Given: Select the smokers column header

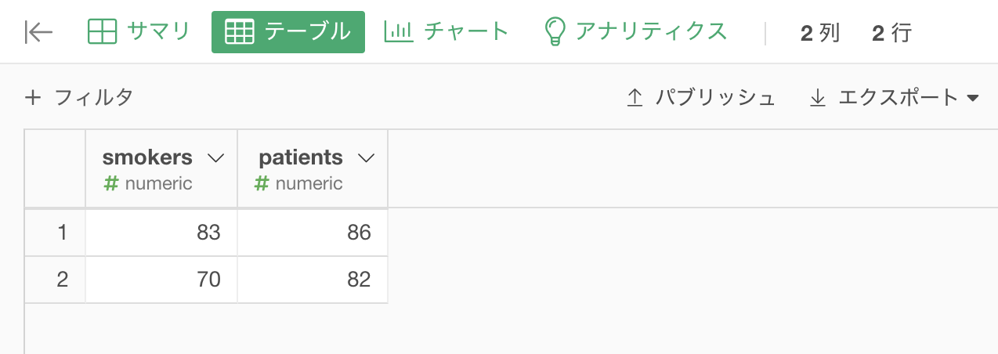Looking at the screenshot, I should (161, 169).
